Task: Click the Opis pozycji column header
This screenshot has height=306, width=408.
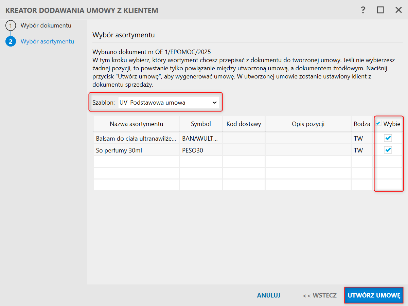Action: click(308, 124)
